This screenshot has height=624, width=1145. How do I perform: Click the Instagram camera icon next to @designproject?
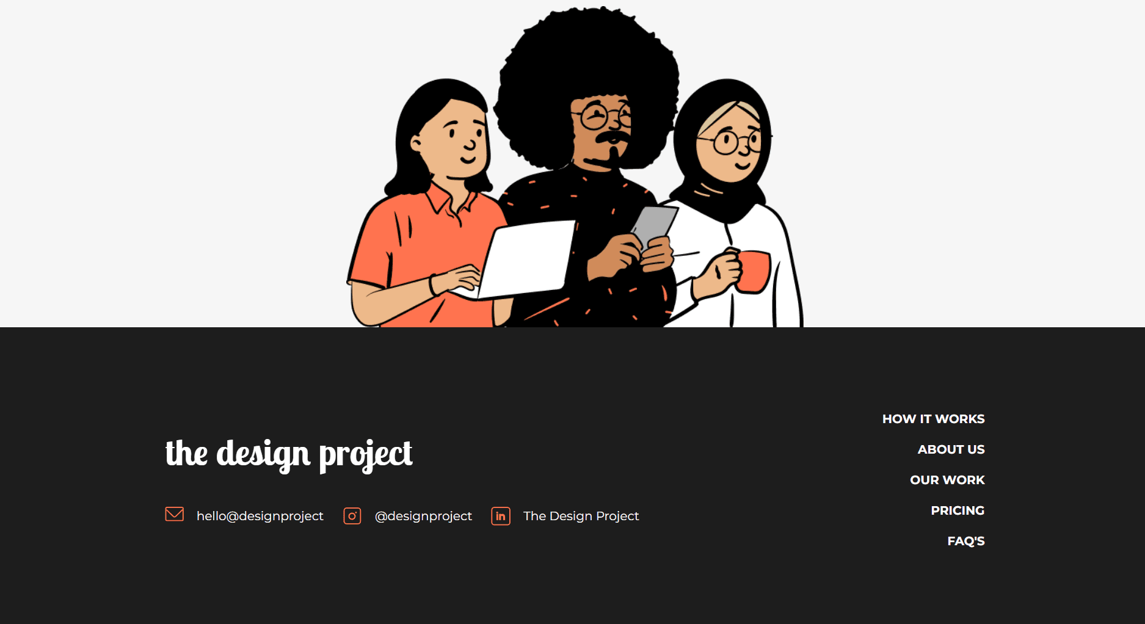pyautogui.click(x=352, y=516)
